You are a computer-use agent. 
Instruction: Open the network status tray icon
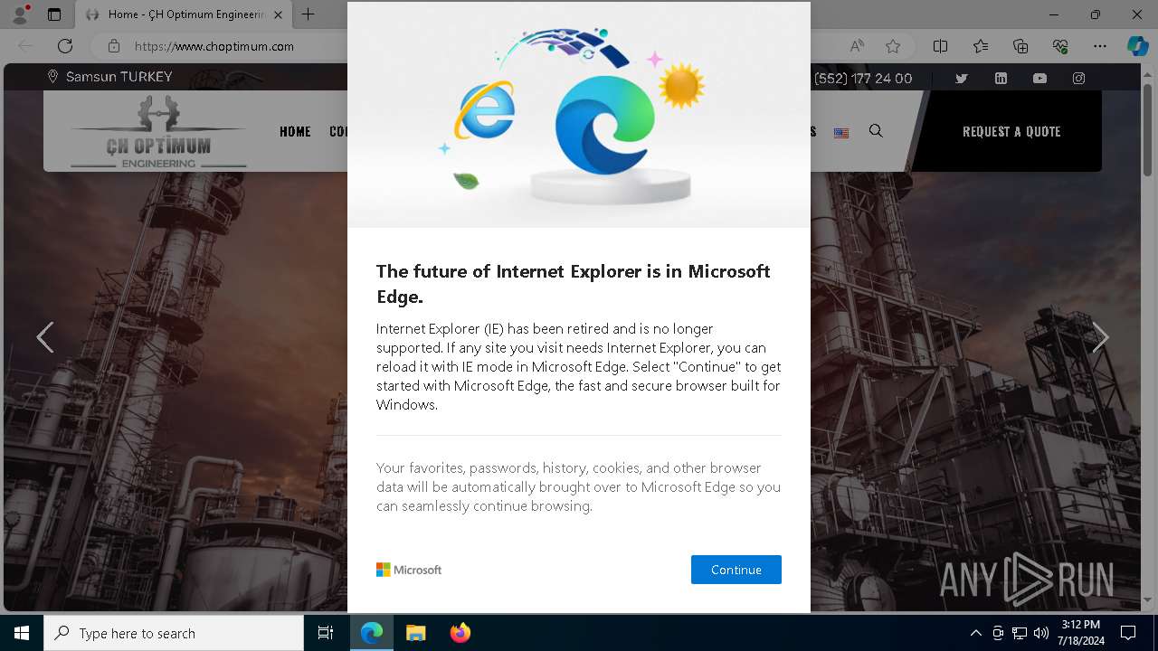coord(1020,633)
